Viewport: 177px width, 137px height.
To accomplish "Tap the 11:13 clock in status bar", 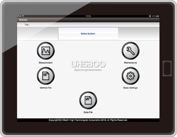I will 88,16.
